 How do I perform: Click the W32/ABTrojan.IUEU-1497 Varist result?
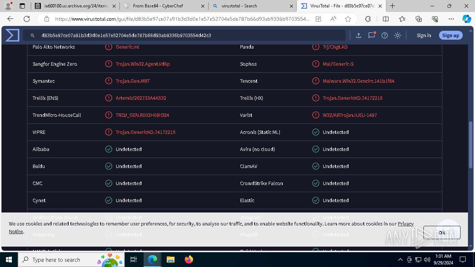click(350, 115)
